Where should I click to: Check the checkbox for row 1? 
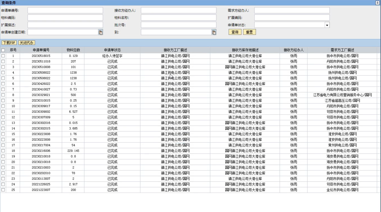[3, 56]
